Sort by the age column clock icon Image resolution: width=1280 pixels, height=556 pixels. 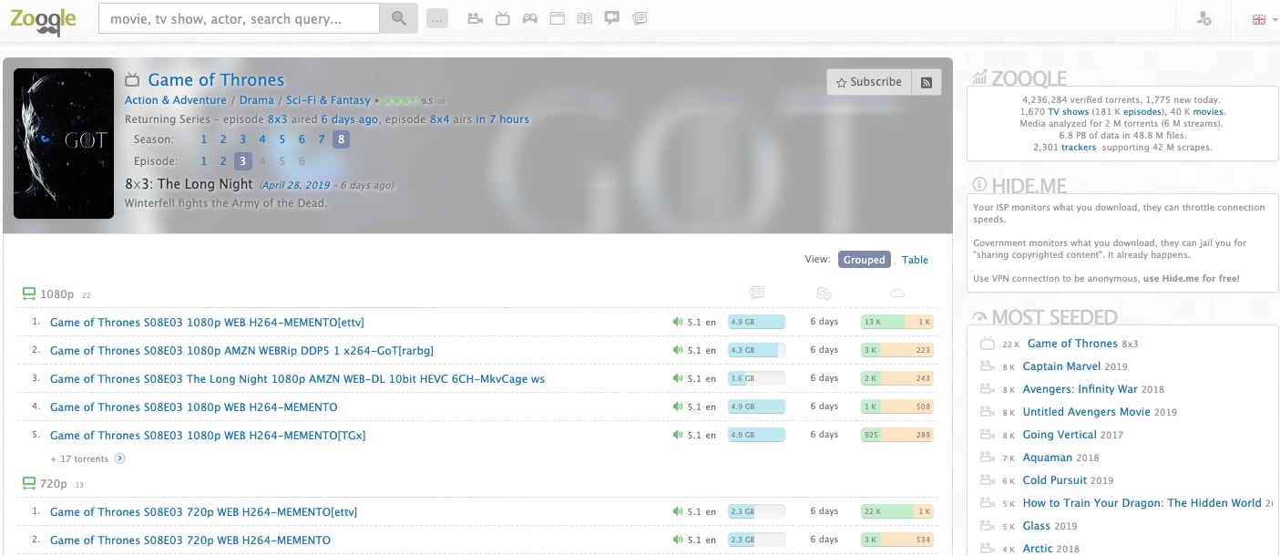click(x=824, y=293)
